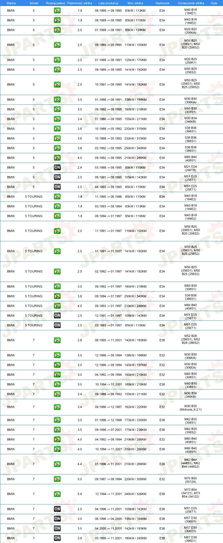The width and height of the screenshot is (223, 543).
Task: Select the production years 01.1996 -> 12.1998
Action: pos(108,420)
